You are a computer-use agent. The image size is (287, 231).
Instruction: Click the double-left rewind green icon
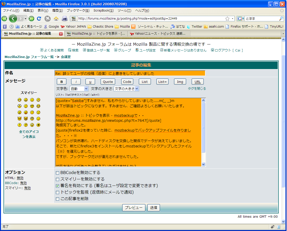(4, 19)
